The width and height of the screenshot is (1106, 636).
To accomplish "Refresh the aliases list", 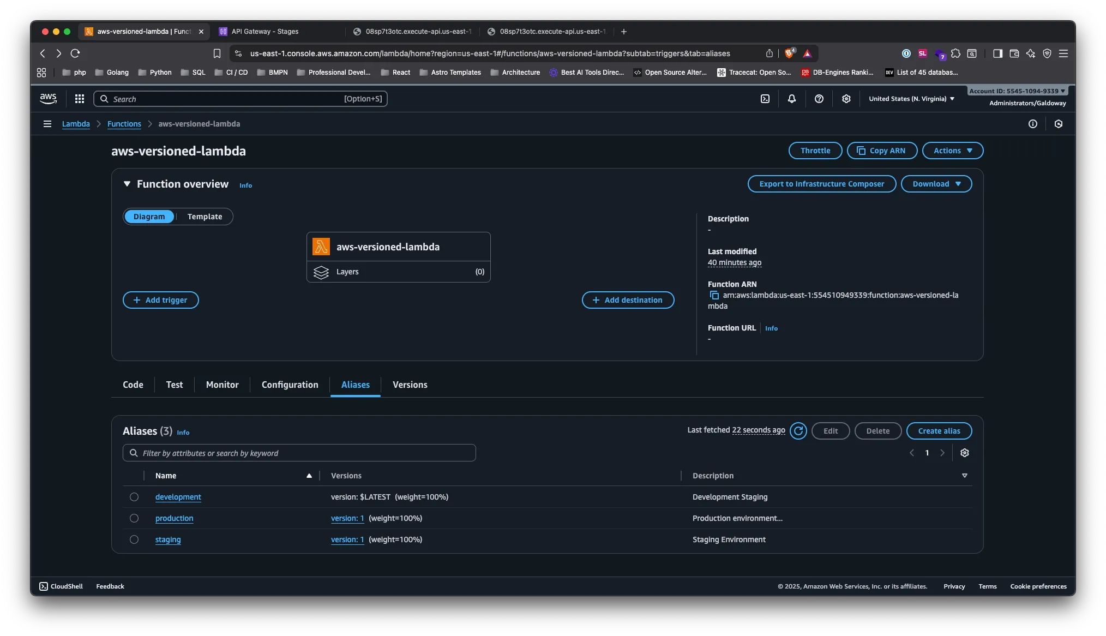I will point(798,431).
